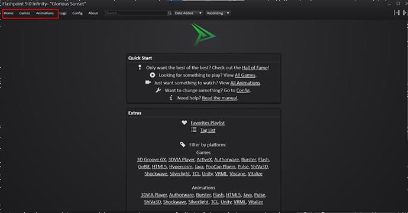The height and width of the screenshot is (213, 408).
Task: Filter animations by Silverlight platform
Action: (198, 202)
